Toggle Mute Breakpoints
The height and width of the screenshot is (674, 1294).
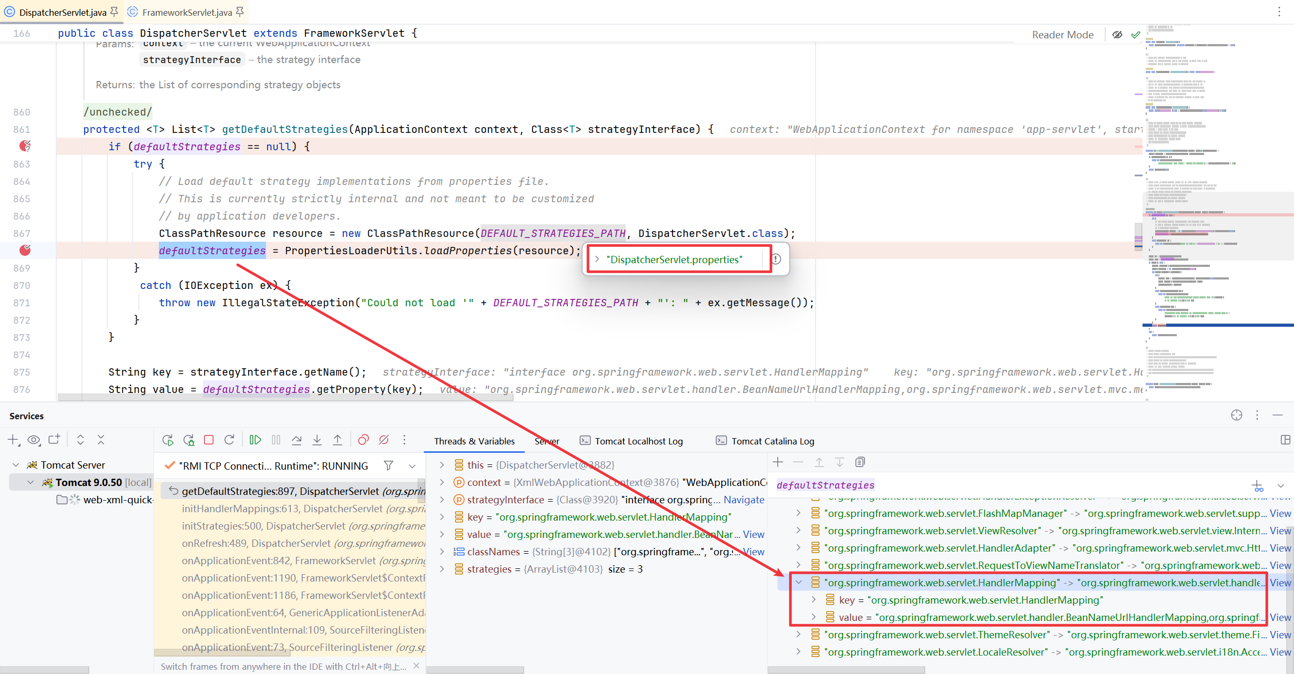(x=384, y=440)
